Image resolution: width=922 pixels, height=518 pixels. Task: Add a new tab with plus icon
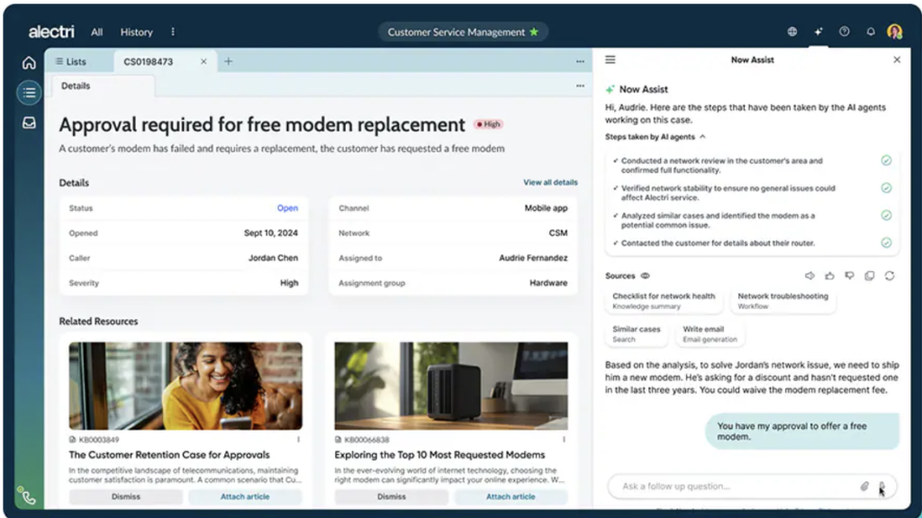click(228, 61)
